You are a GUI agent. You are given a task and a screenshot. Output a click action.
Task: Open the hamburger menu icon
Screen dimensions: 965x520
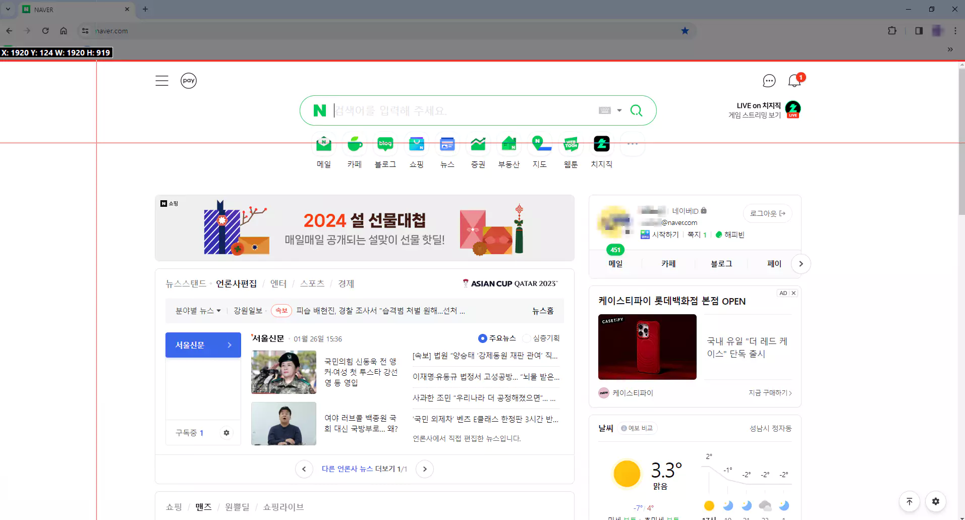pyautogui.click(x=162, y=81)
